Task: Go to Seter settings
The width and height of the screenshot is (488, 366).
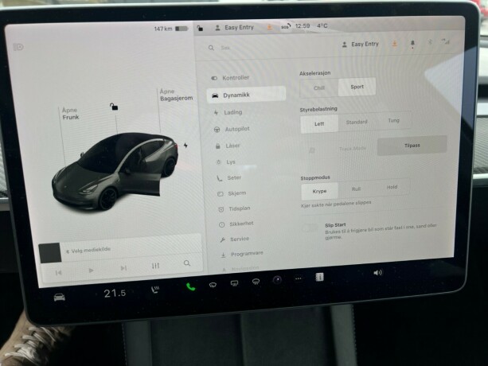Action: coord(229,177)
